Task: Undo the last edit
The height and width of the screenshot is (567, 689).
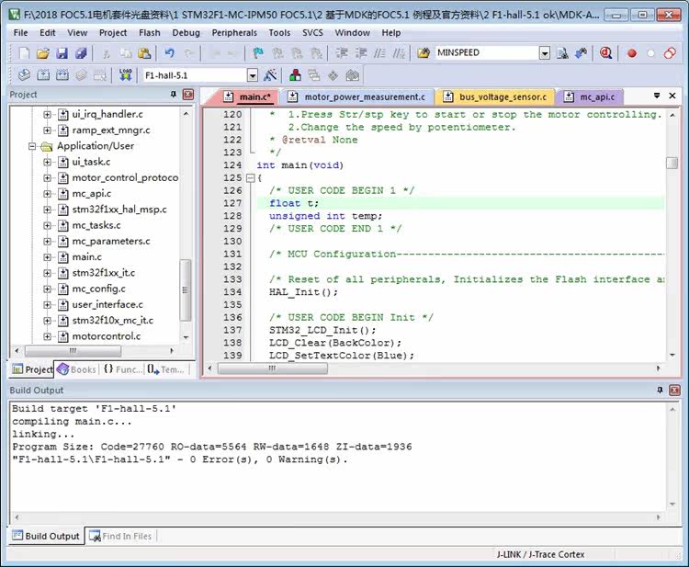Action: point(169,53)
